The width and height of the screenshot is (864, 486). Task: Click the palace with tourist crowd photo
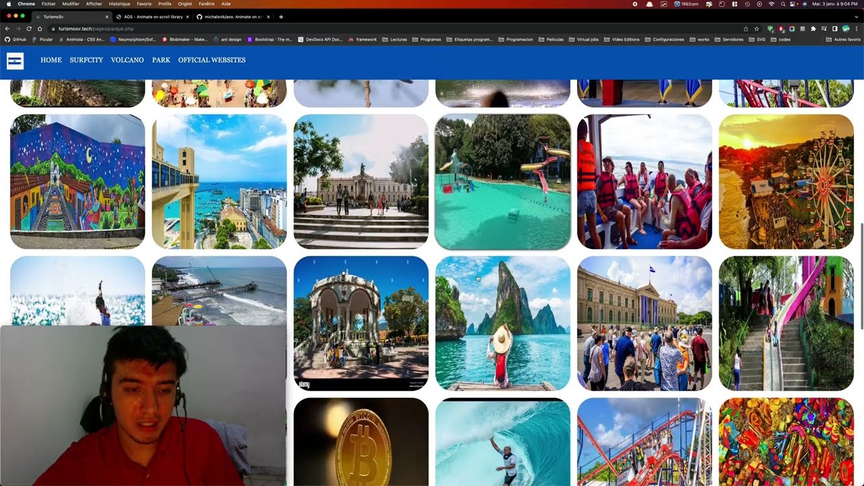(645, 323)
